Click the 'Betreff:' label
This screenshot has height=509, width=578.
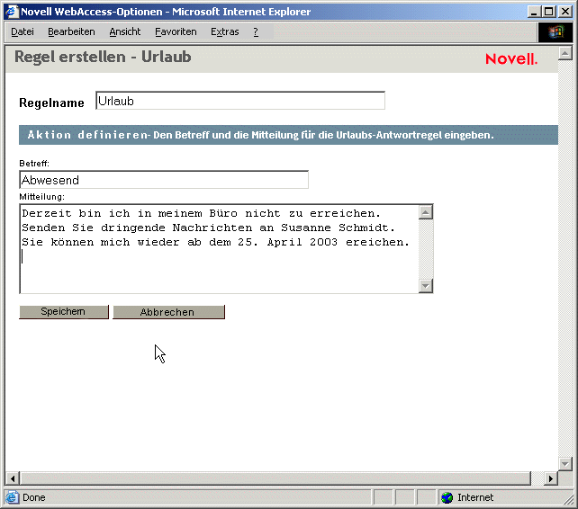pyautogui.click(x=34, y=163)
